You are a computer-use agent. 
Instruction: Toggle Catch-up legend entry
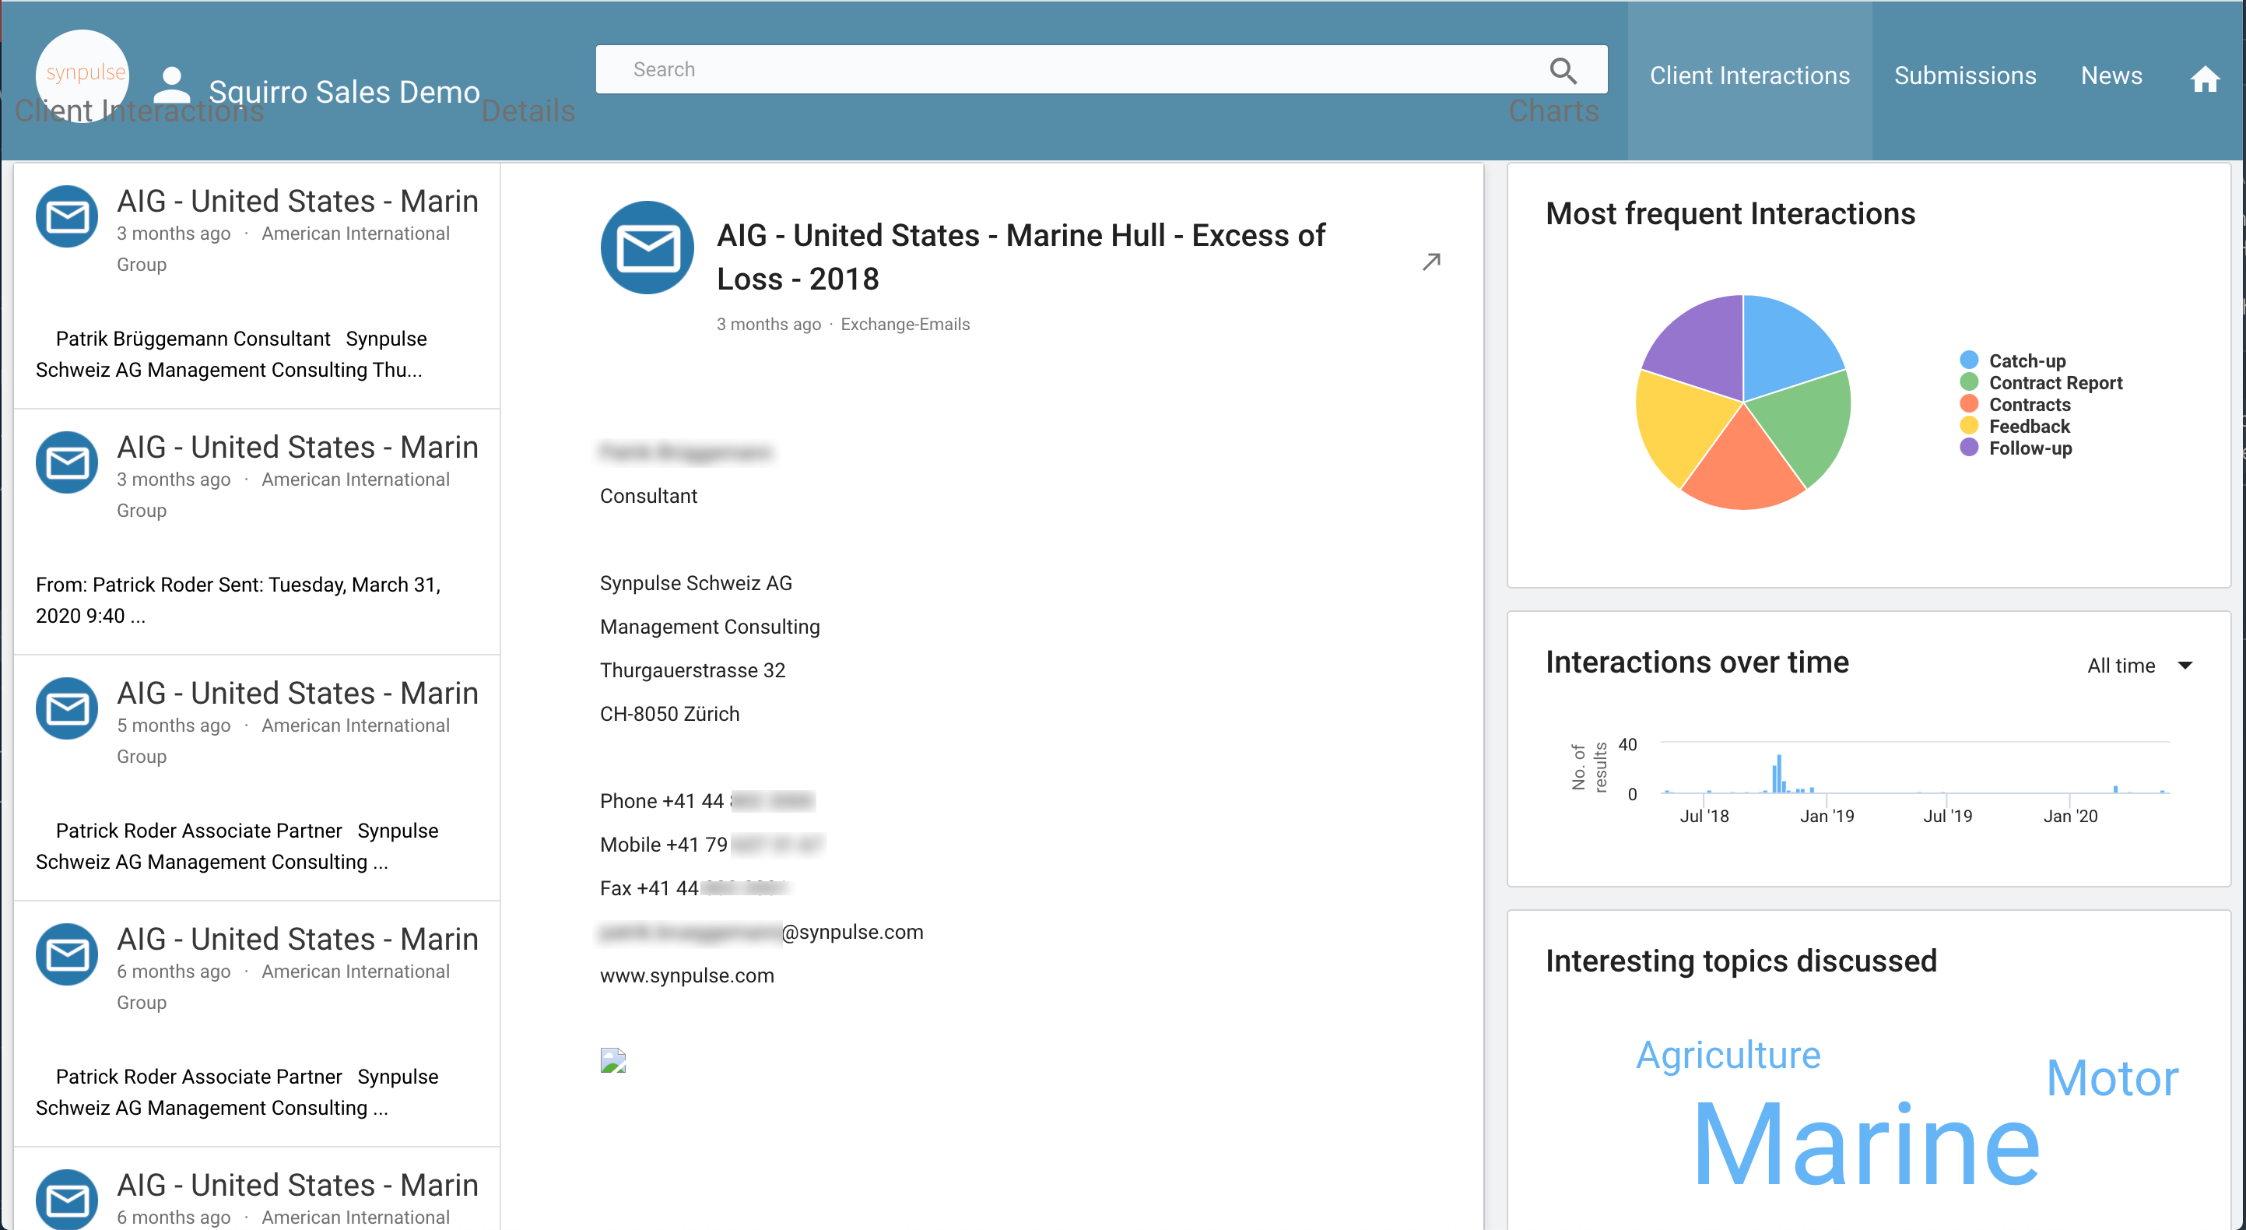(2027, 360)
